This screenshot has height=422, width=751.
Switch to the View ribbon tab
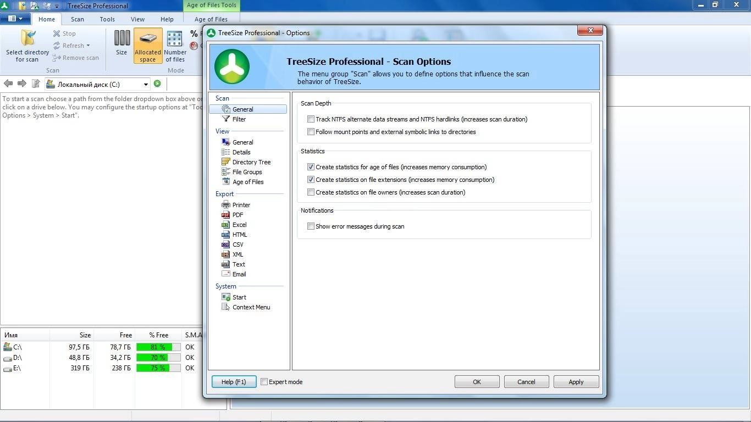pyautogui.click(x=137, y=19)
